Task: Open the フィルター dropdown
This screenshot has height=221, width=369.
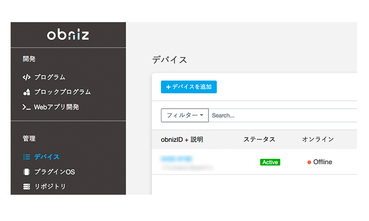Action: pyautogui.click(x=184, y=115)
